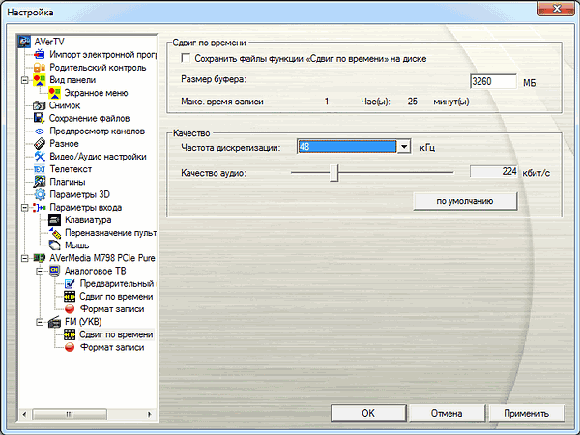Click tree horizontal scrollbar left arrow
The image size is (580, 435).
pyautogui.click(x=24, y=414)
